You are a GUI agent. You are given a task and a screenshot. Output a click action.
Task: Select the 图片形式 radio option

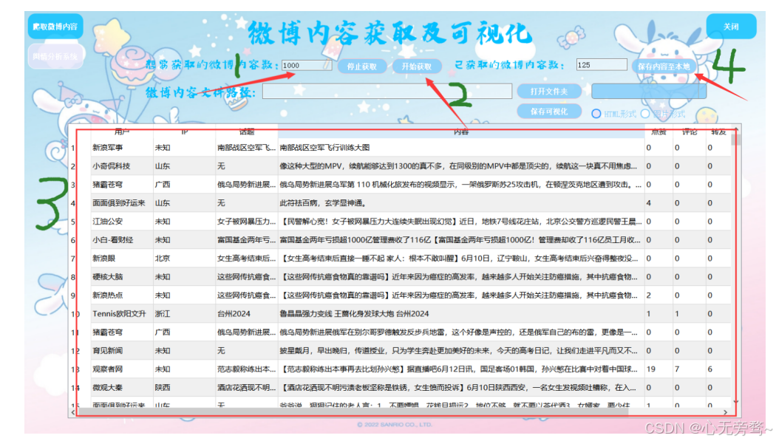663,114
